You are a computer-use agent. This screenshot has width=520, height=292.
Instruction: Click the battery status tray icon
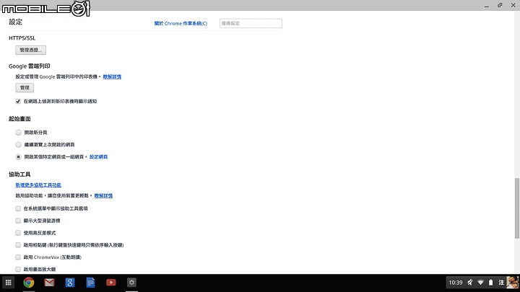coord(491,283)
